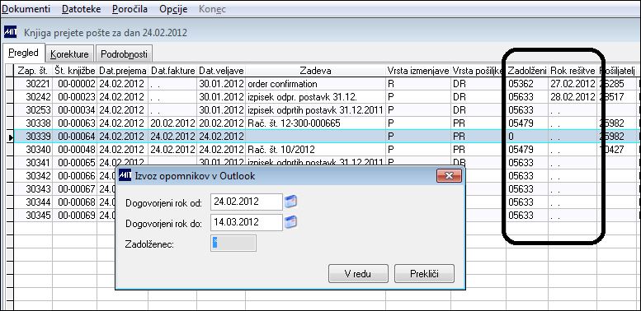This screenshot has height=311, width=641.
Task: Click the MIT icon in dialog title bar
Action: [125, 175]
